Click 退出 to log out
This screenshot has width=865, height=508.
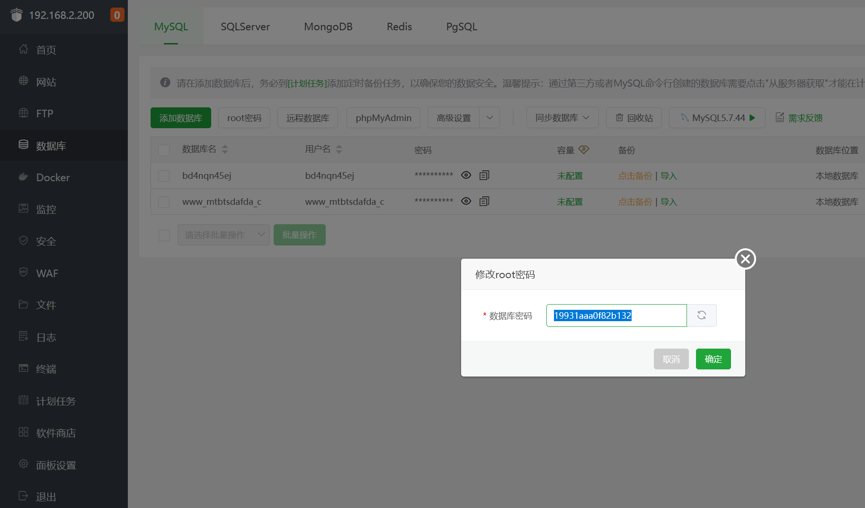pos(64,497)
